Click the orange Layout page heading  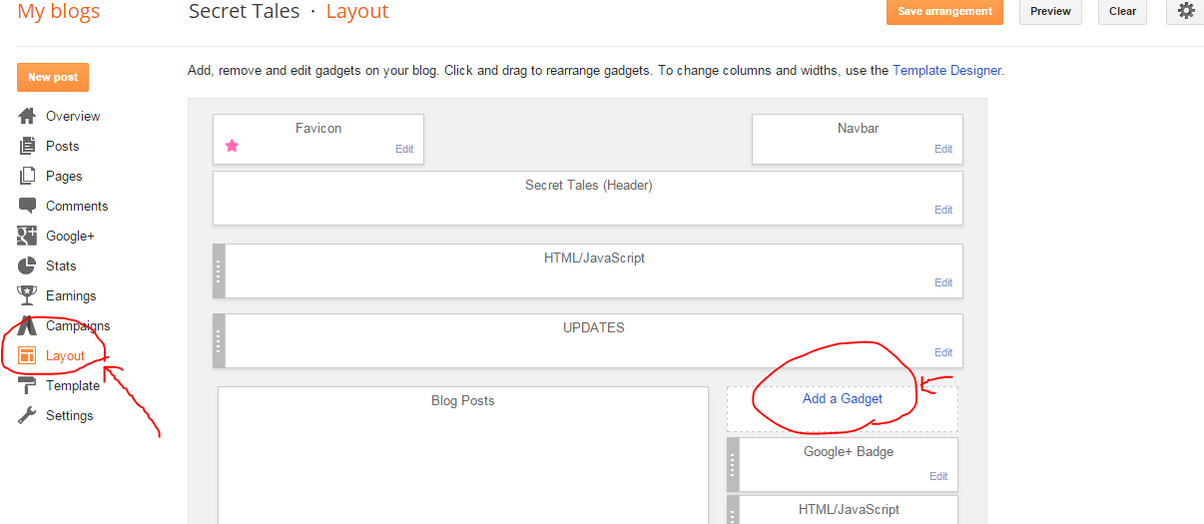click(x=357, y=11)
